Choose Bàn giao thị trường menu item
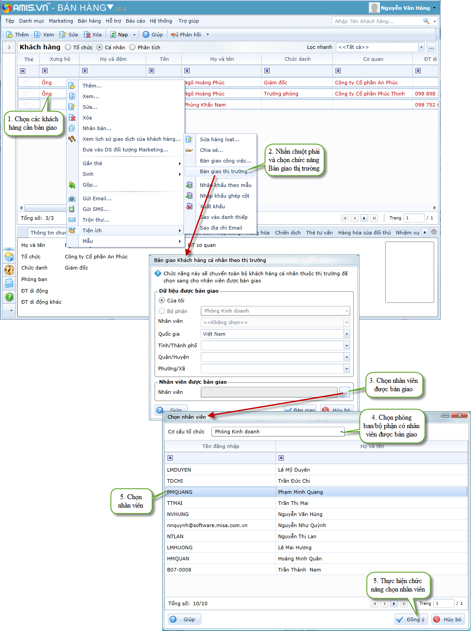This screenshot has width=471, height=631. pyautogui.click(x=226, y=171)
